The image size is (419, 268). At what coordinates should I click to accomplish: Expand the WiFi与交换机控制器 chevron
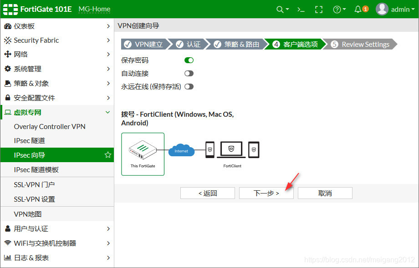[x=108, y=243]
